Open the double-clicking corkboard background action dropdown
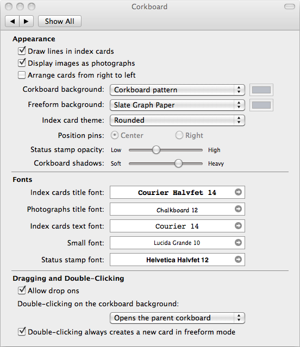The image size is (300, 347). (177, 318)
